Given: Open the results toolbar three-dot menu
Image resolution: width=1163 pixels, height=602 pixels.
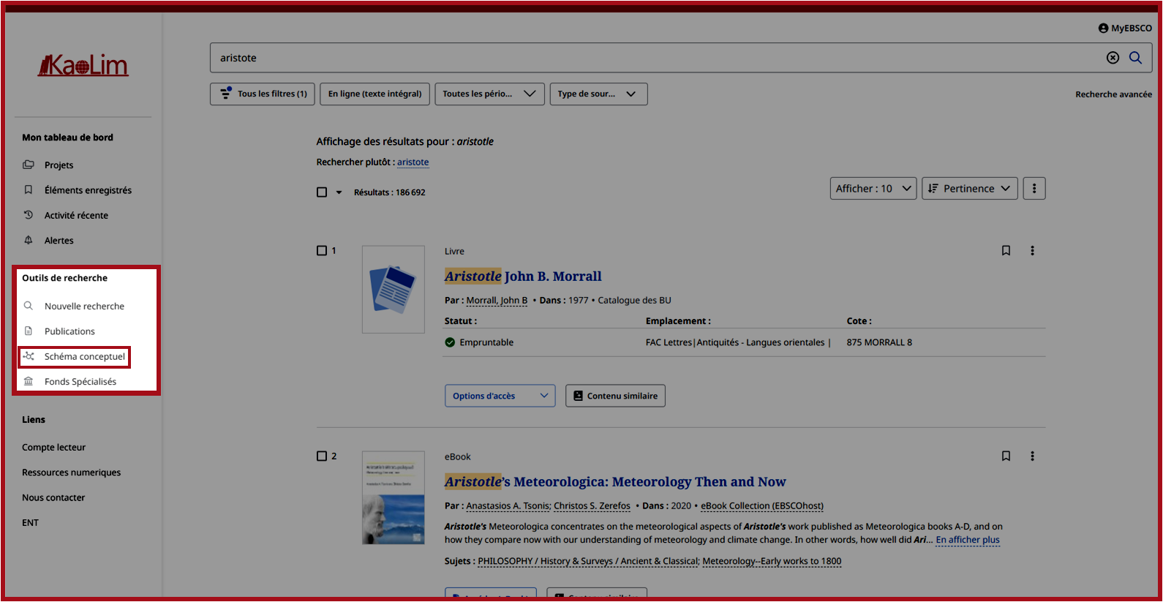Looking at the screenshot, I should (1034, 189).
